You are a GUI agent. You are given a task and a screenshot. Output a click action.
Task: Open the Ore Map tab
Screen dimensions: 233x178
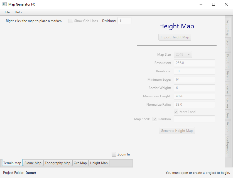pos(80,163)
